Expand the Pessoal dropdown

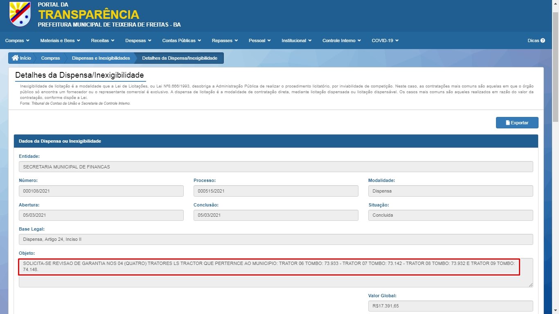coord(259,40)
